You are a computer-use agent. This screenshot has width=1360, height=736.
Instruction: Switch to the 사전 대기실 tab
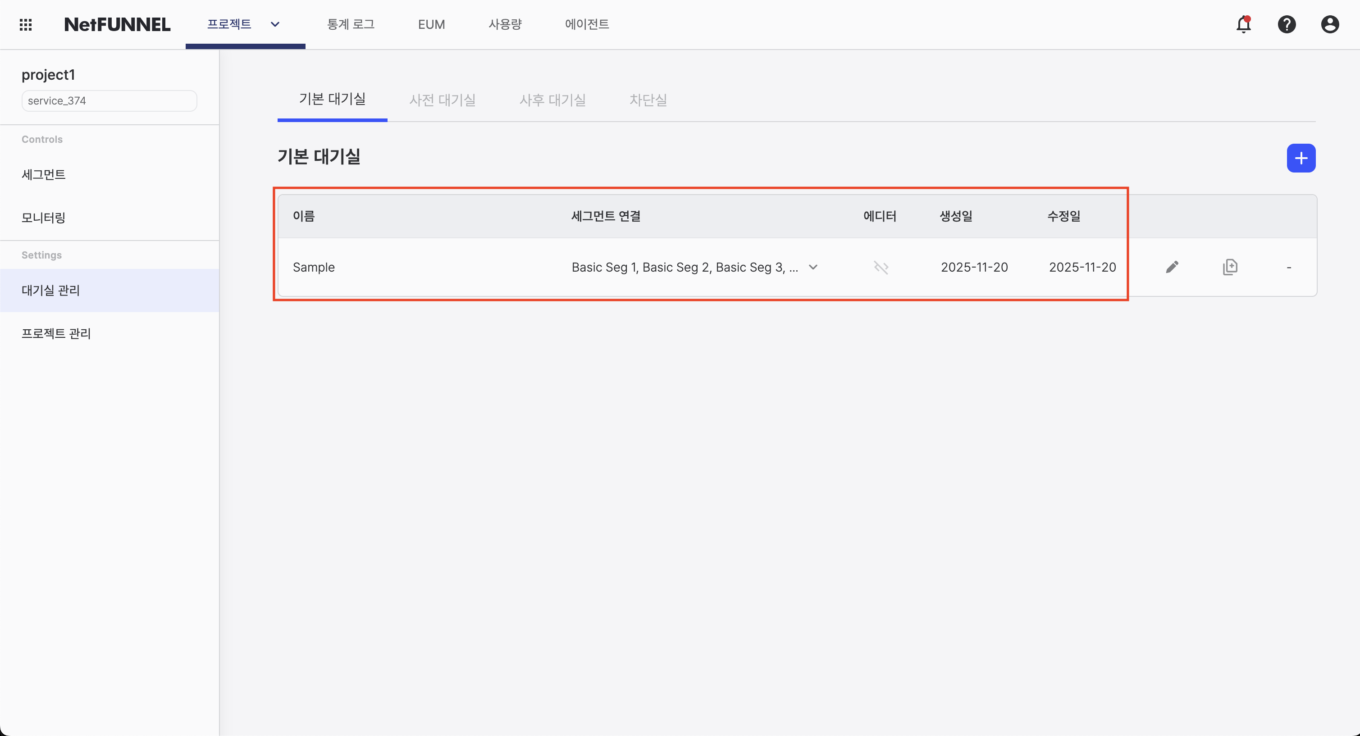pos(443,100)
